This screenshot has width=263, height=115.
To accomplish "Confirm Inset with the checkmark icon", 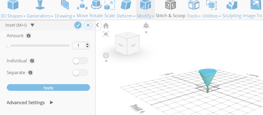I will click(78, 25).
